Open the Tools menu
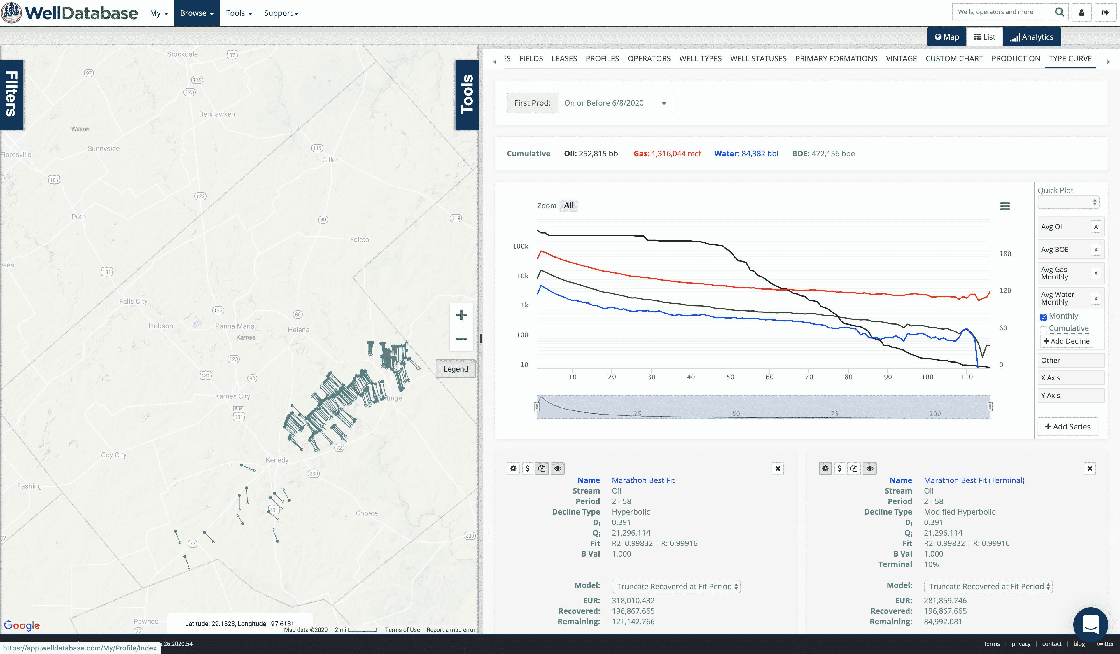Screen dimensions: 1120x654 (x=239, y=13)
